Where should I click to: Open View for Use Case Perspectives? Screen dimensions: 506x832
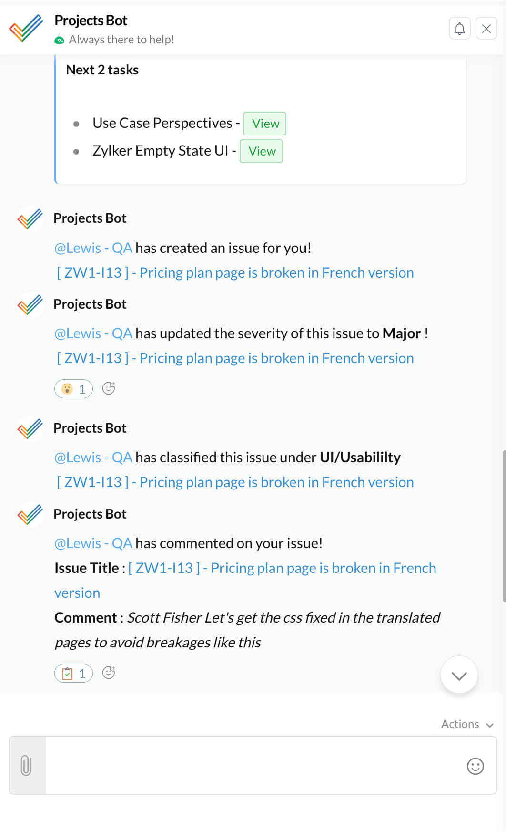pyautogui.click(x=264, y=124)
